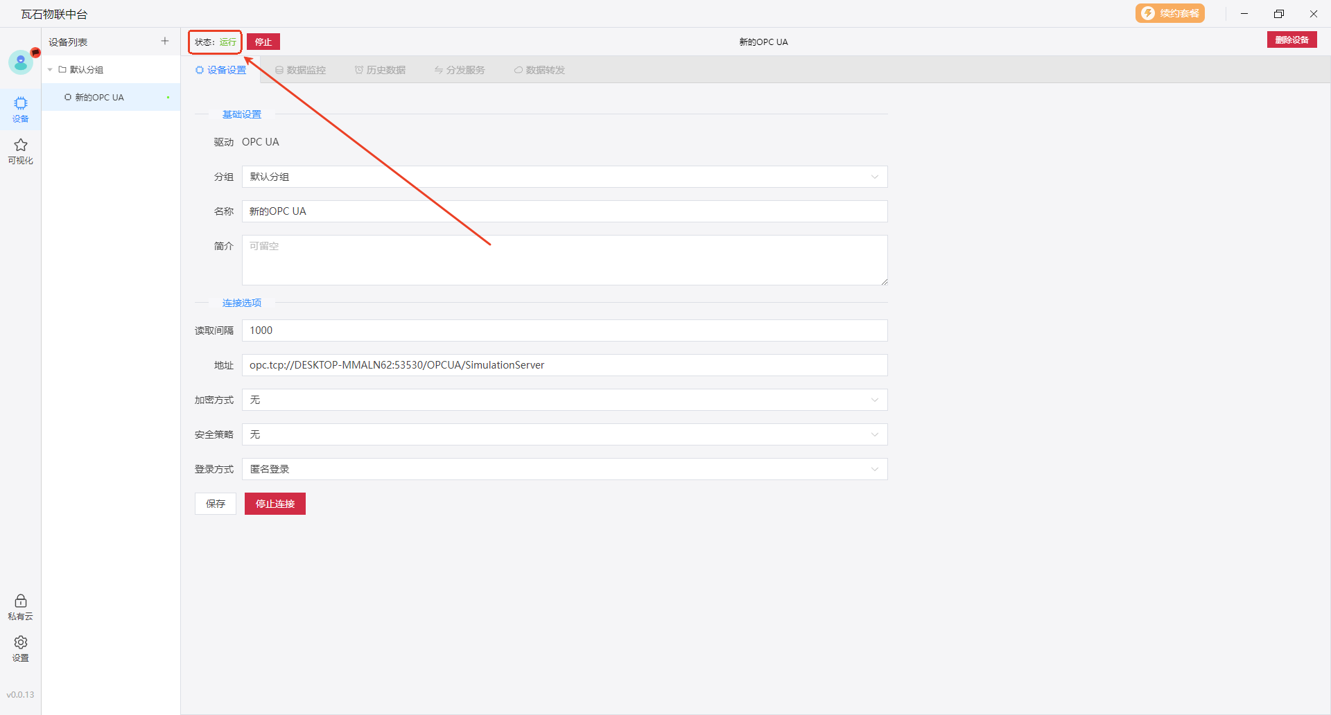Image resolution: width=1331 pixels, height=715 pixels.
Task: Restore the window using title bar icon
Action: click(x=1279, y=14)
